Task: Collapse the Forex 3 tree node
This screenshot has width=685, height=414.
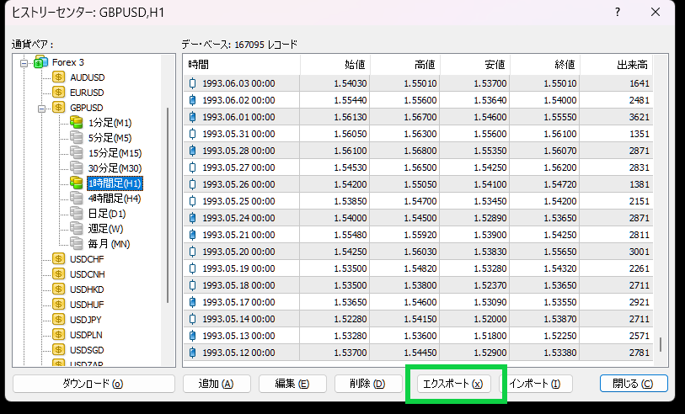Action: 24,63
